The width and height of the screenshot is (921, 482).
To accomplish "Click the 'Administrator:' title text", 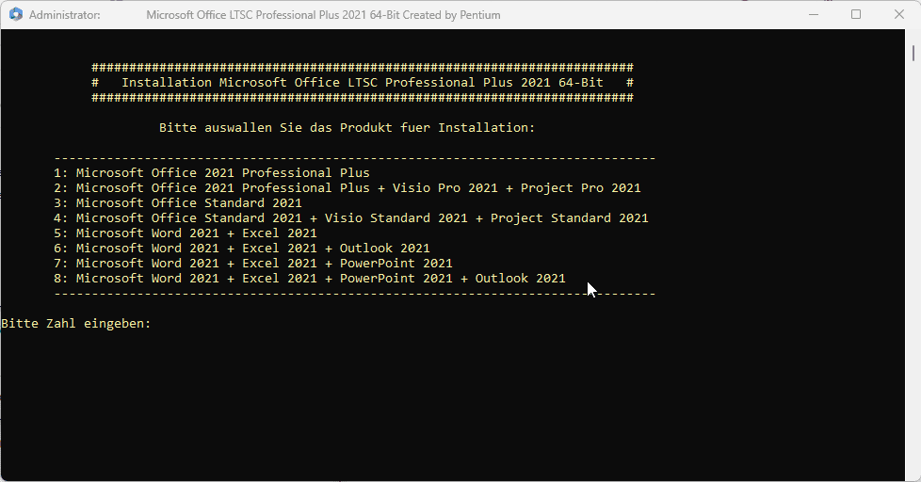I will point(65,15).
